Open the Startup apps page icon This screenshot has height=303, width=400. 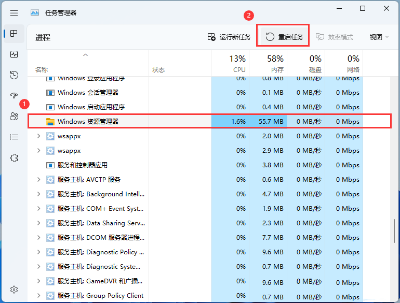[14, 96]
